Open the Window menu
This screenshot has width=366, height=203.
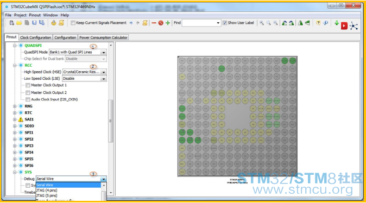pyautogui.click(x=51, y=15)
